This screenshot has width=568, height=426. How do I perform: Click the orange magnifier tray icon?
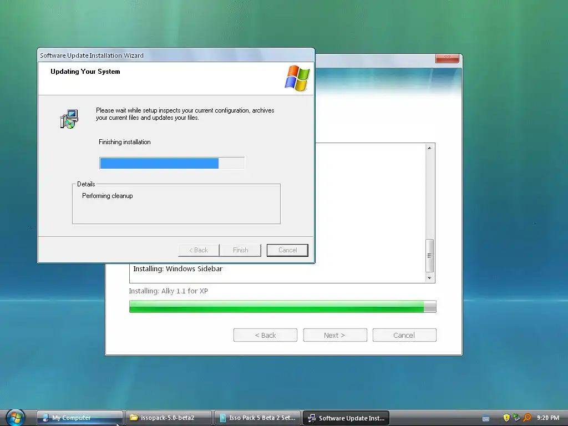tap(527, 418)
